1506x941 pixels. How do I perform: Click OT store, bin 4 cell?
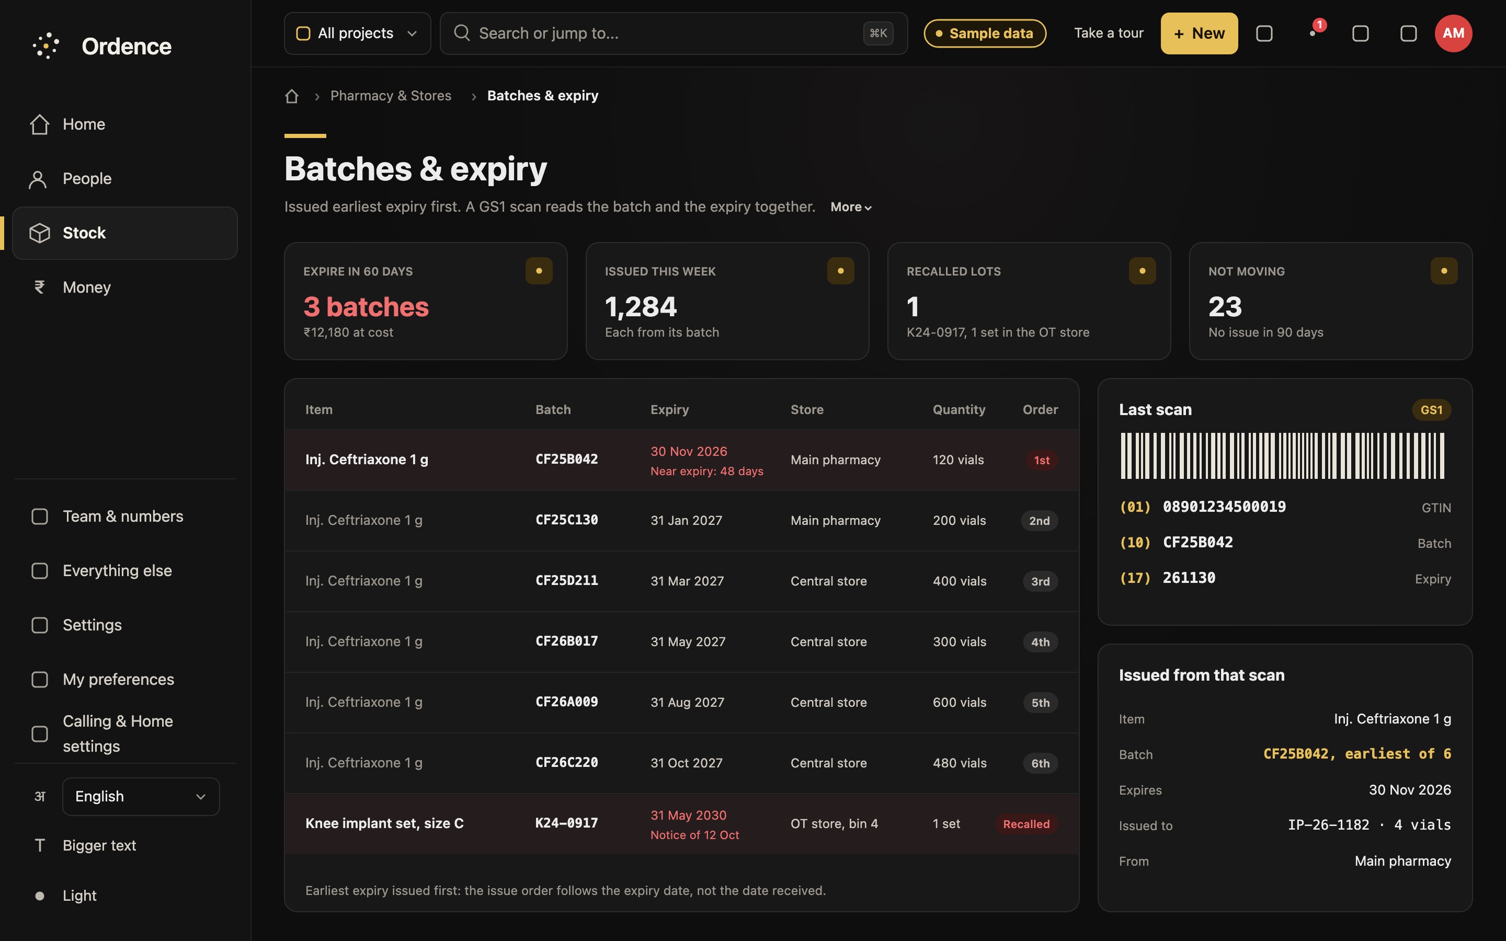[834, 823]
